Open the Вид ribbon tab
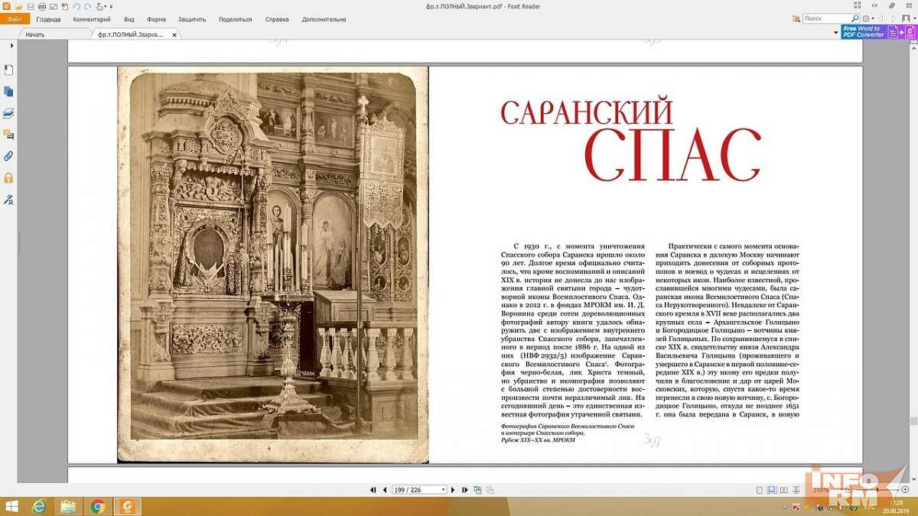The width and height of the screenshot is (918, 516). 129,19
